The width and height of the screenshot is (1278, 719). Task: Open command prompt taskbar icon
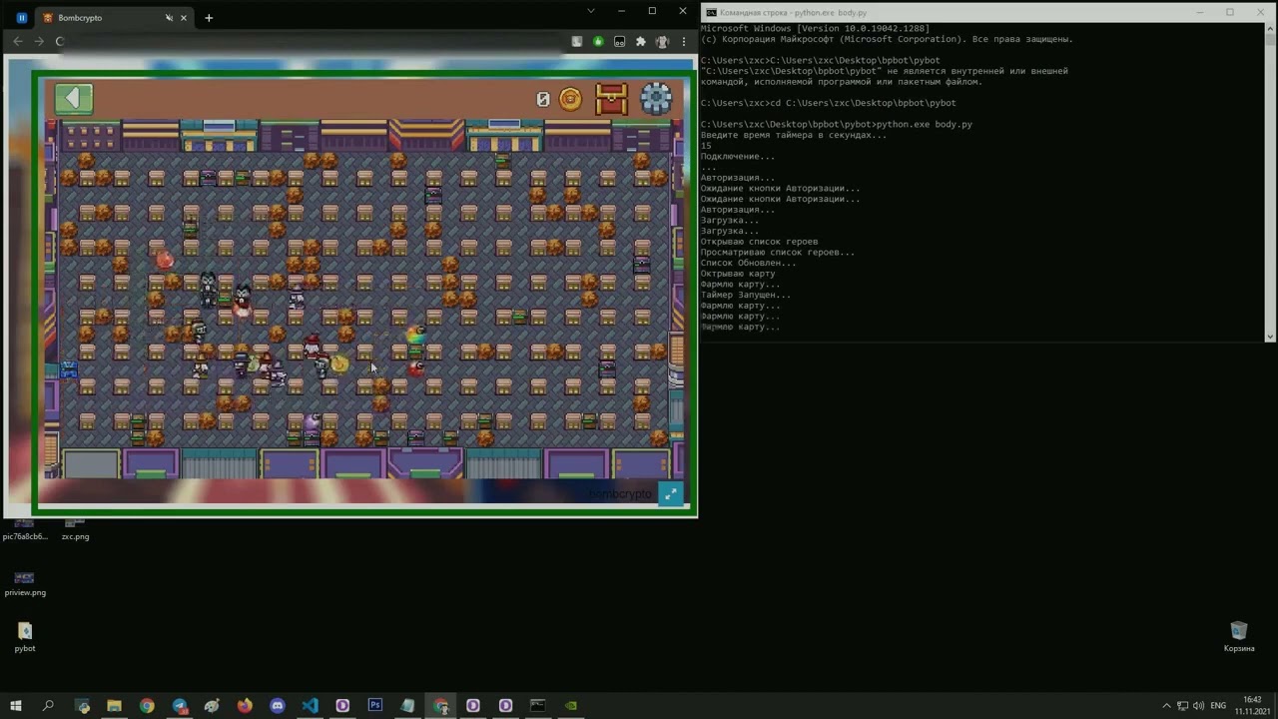pyautogui.click(x=537, y=705)
